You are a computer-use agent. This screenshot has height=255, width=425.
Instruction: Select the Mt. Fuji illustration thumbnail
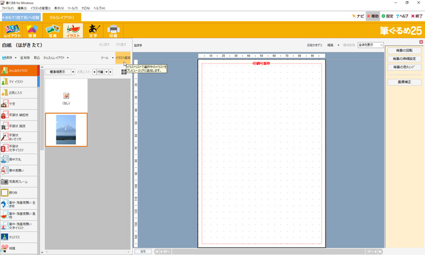pos(66,130)
